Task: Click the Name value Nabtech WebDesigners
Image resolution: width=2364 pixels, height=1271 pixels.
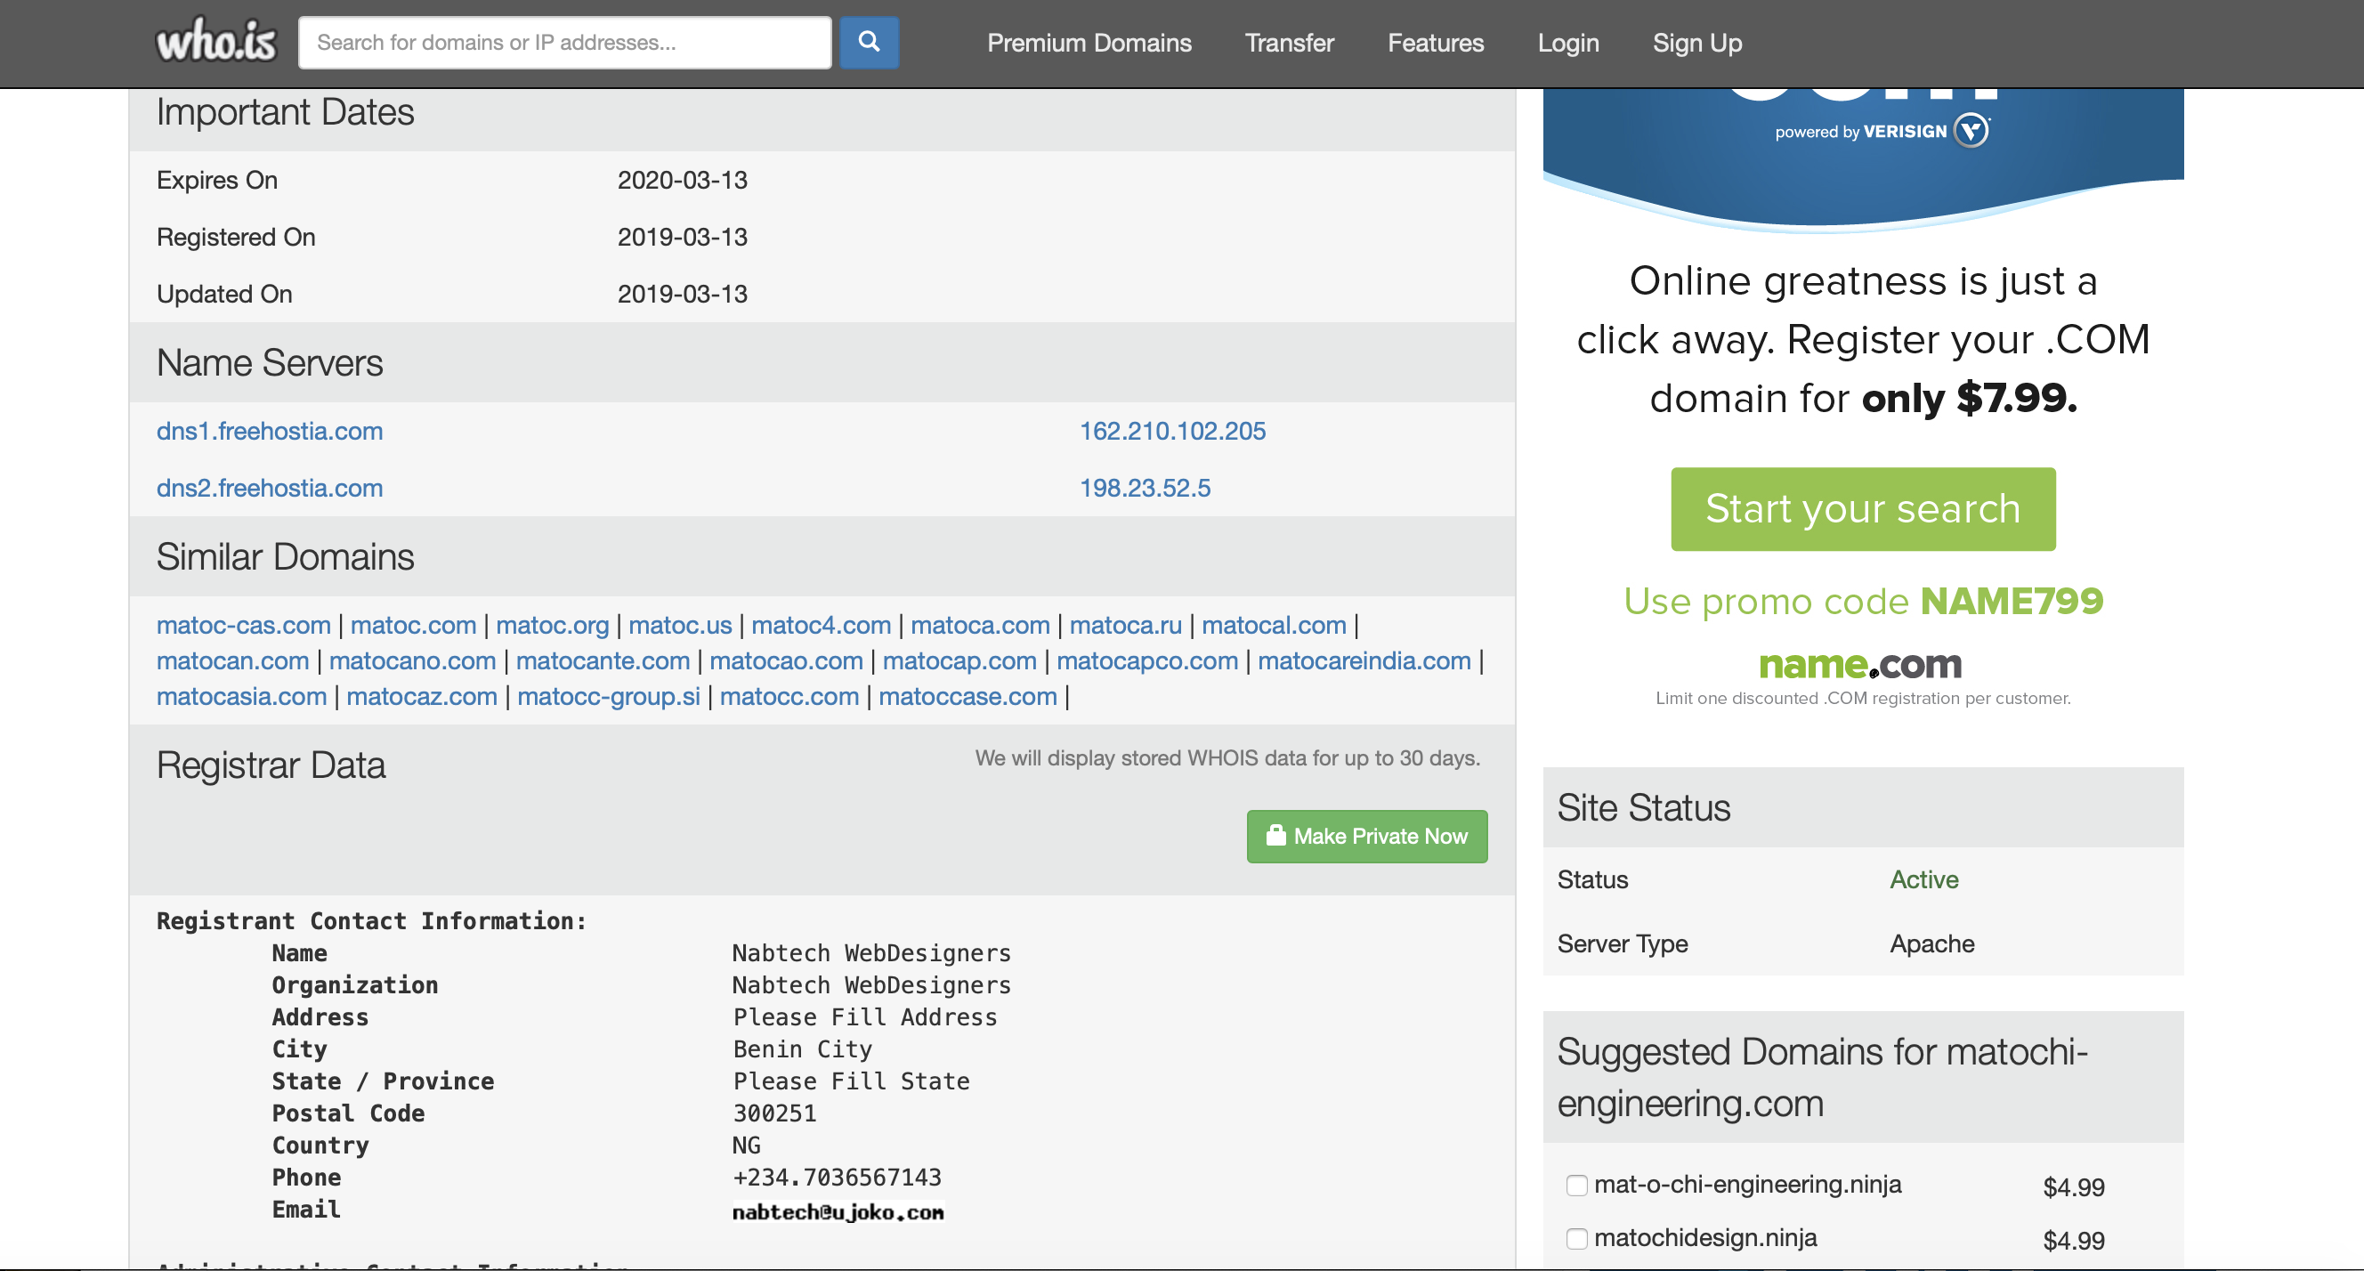Action: [870, 953]
